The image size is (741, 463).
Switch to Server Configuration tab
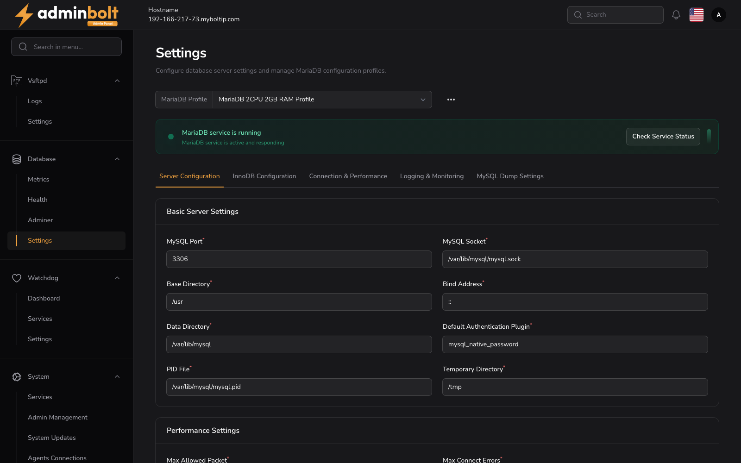pos(189,176)
